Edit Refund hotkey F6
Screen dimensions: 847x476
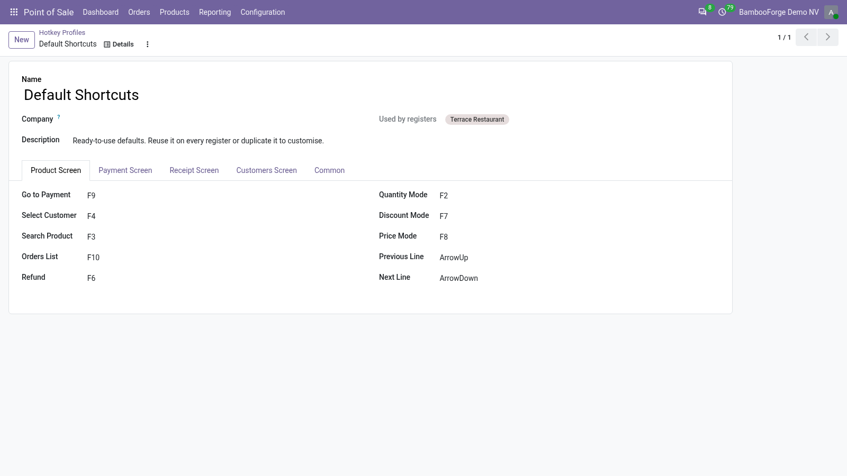pyautogui.click(x=224, y=278)
